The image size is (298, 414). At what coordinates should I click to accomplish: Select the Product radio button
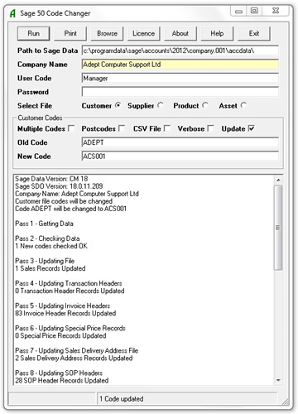click(205, 105)
